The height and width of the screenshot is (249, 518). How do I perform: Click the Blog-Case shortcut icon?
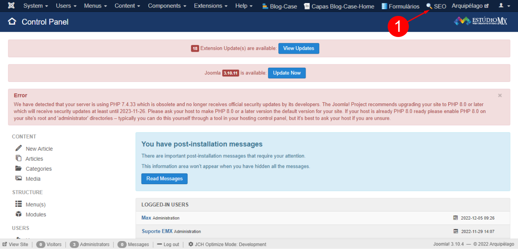pos(265,6)
